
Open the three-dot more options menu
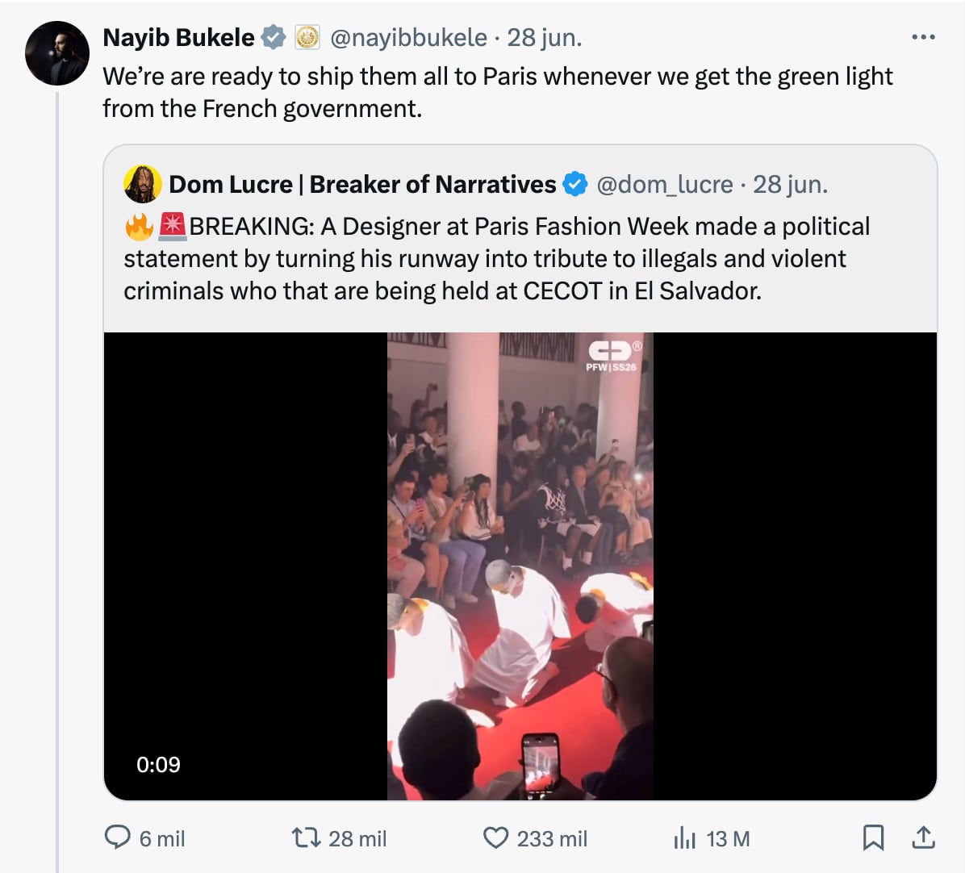pos(923,37)
